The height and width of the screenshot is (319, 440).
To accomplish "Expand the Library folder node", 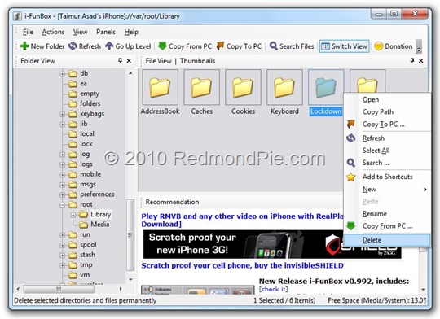I will click(73, 215).
